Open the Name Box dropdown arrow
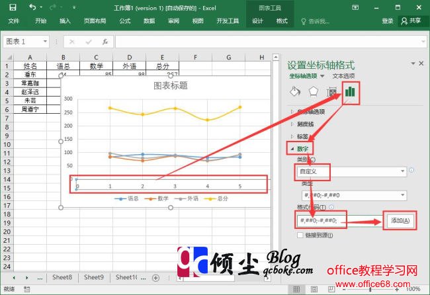The width and height of the screenshot is (430, 295). [x=45, y=42]
